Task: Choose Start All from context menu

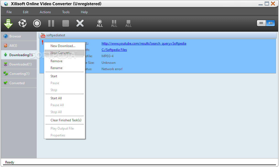Action: [x=65, y=98]
